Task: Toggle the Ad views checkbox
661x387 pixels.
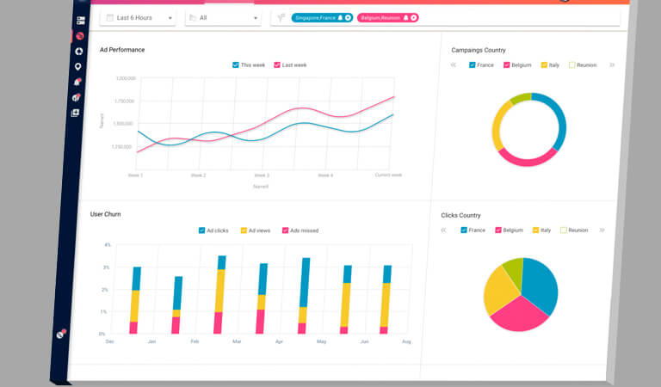Action: point(244,230)
